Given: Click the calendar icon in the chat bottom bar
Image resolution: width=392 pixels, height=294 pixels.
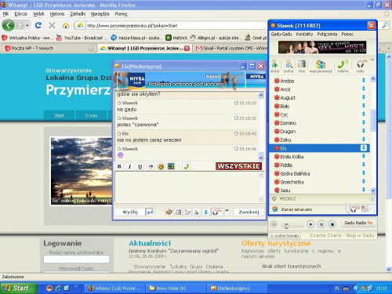Looking at the screenshot, I should tap(178, 212).
